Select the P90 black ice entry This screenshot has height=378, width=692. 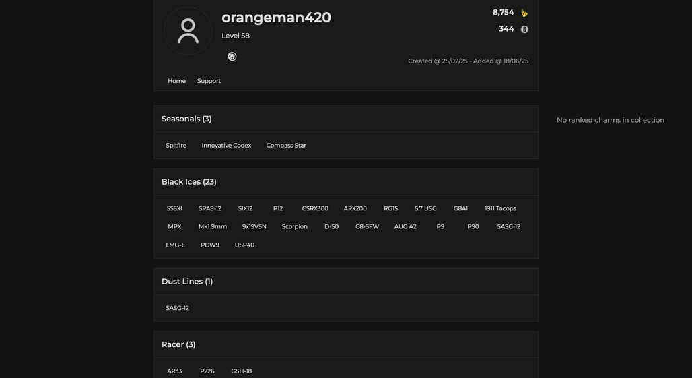click(x=473, y=226)
